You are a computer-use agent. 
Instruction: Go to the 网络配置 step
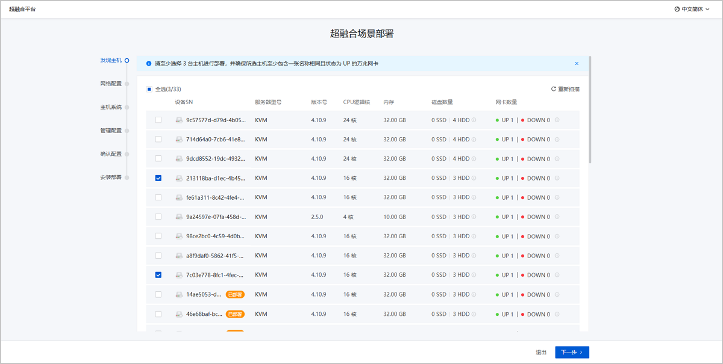coord(111,84)
